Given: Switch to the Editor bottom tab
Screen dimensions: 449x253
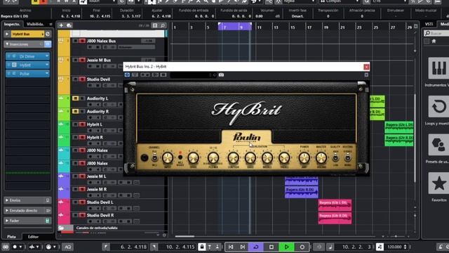Looking at the screenshot, I should tap(33, 237).
